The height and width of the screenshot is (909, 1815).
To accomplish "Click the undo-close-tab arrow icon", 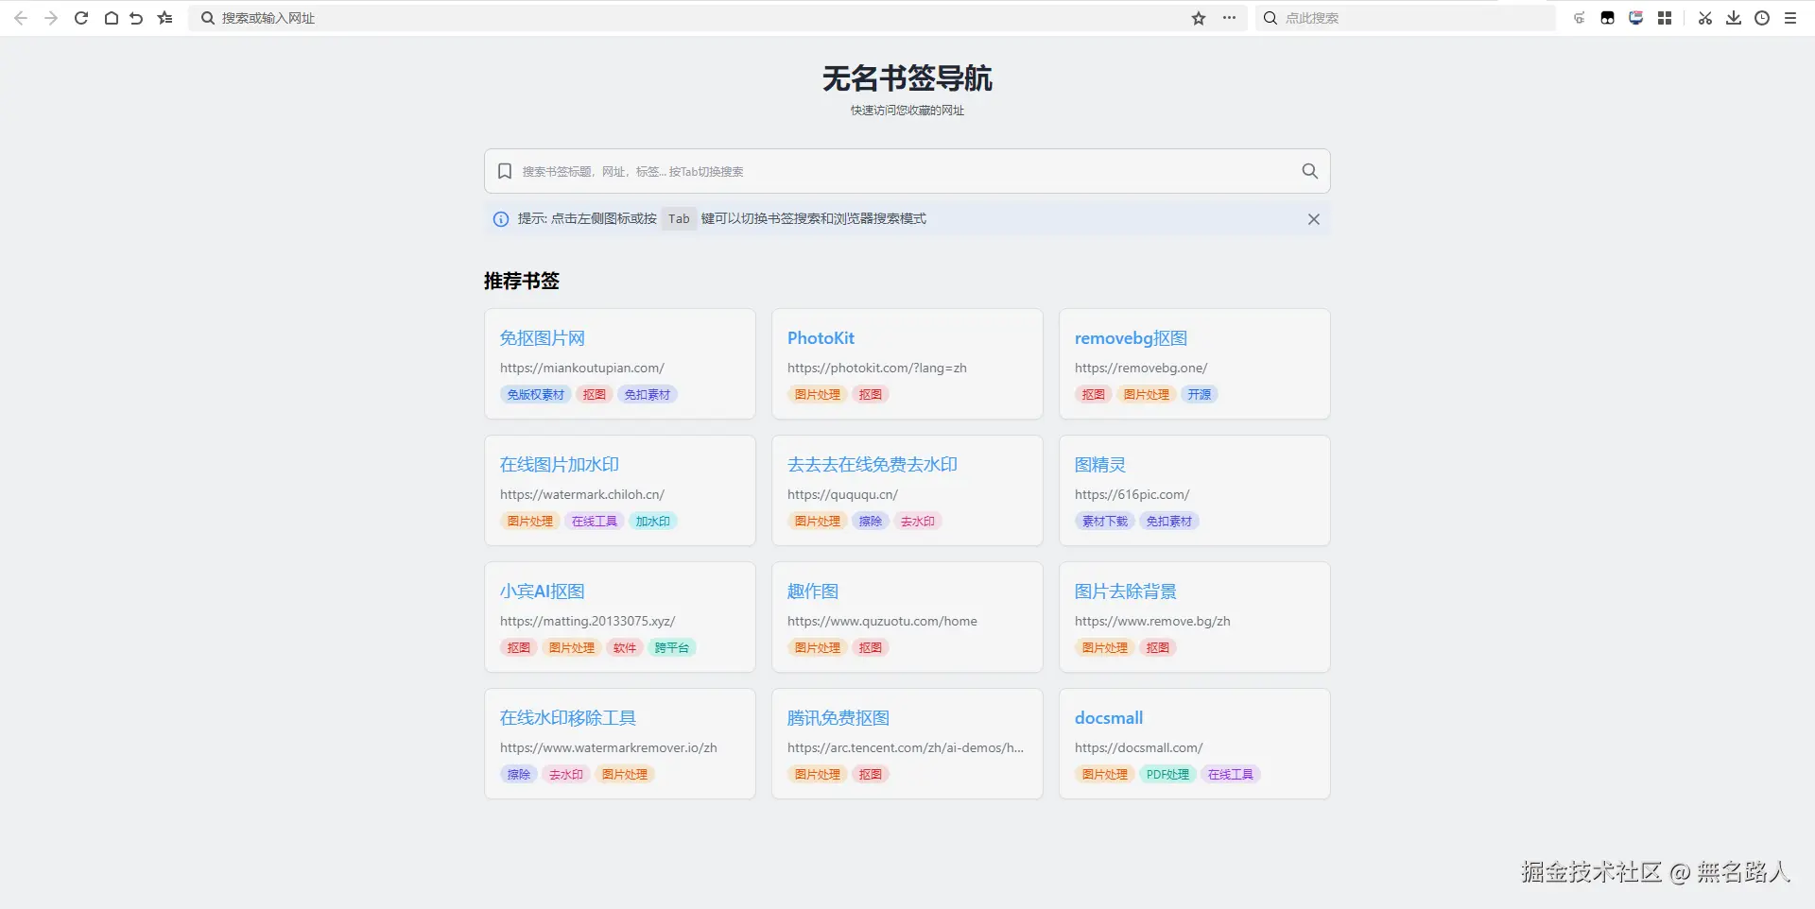I will pos(136,18).
